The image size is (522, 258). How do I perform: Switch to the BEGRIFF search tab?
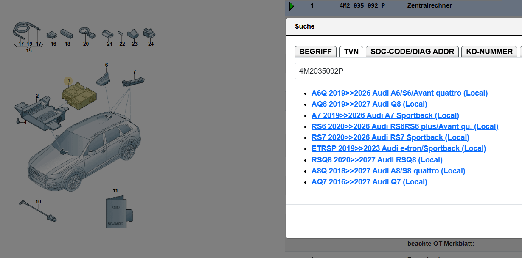pos(315,52)
